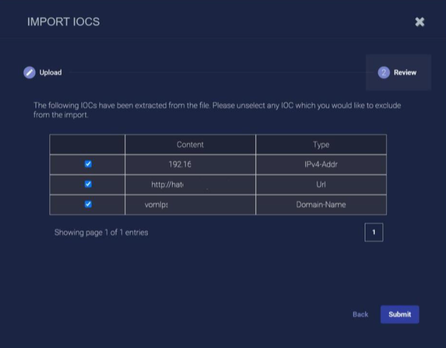
Task: Click the IPv4-Addr type cell
Action: point(320,164)
